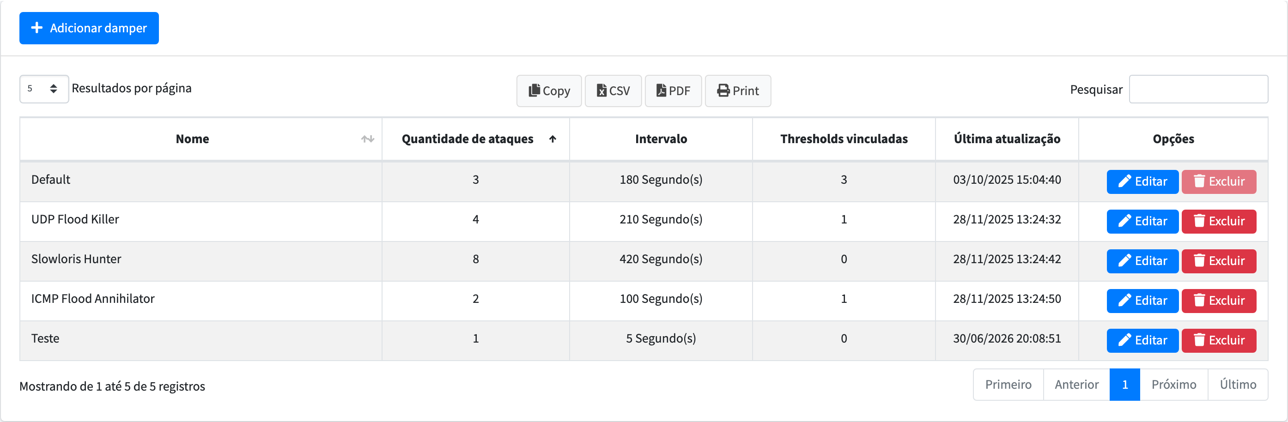Click Editar button for Default damper
The width and height of the screenshot is (1288, 422).
tap(1142, 181)
